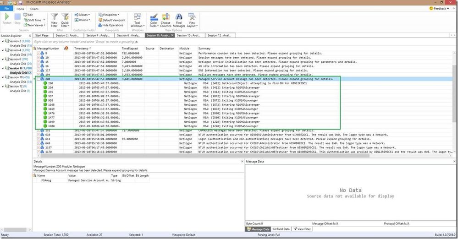Click the grid's vertical scrollbar

click(x=454, y=93)
